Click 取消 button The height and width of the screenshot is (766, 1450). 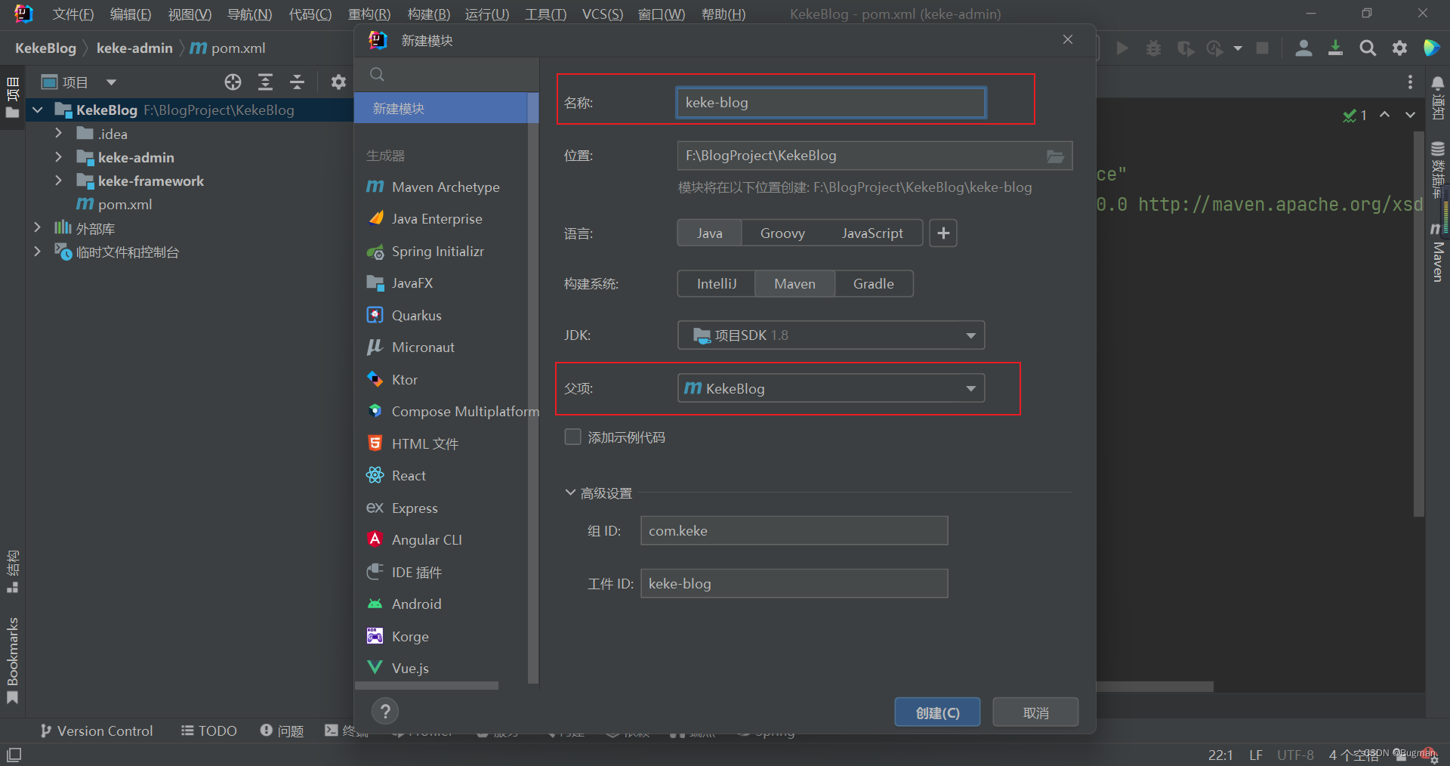click(x=1035, y=712)
